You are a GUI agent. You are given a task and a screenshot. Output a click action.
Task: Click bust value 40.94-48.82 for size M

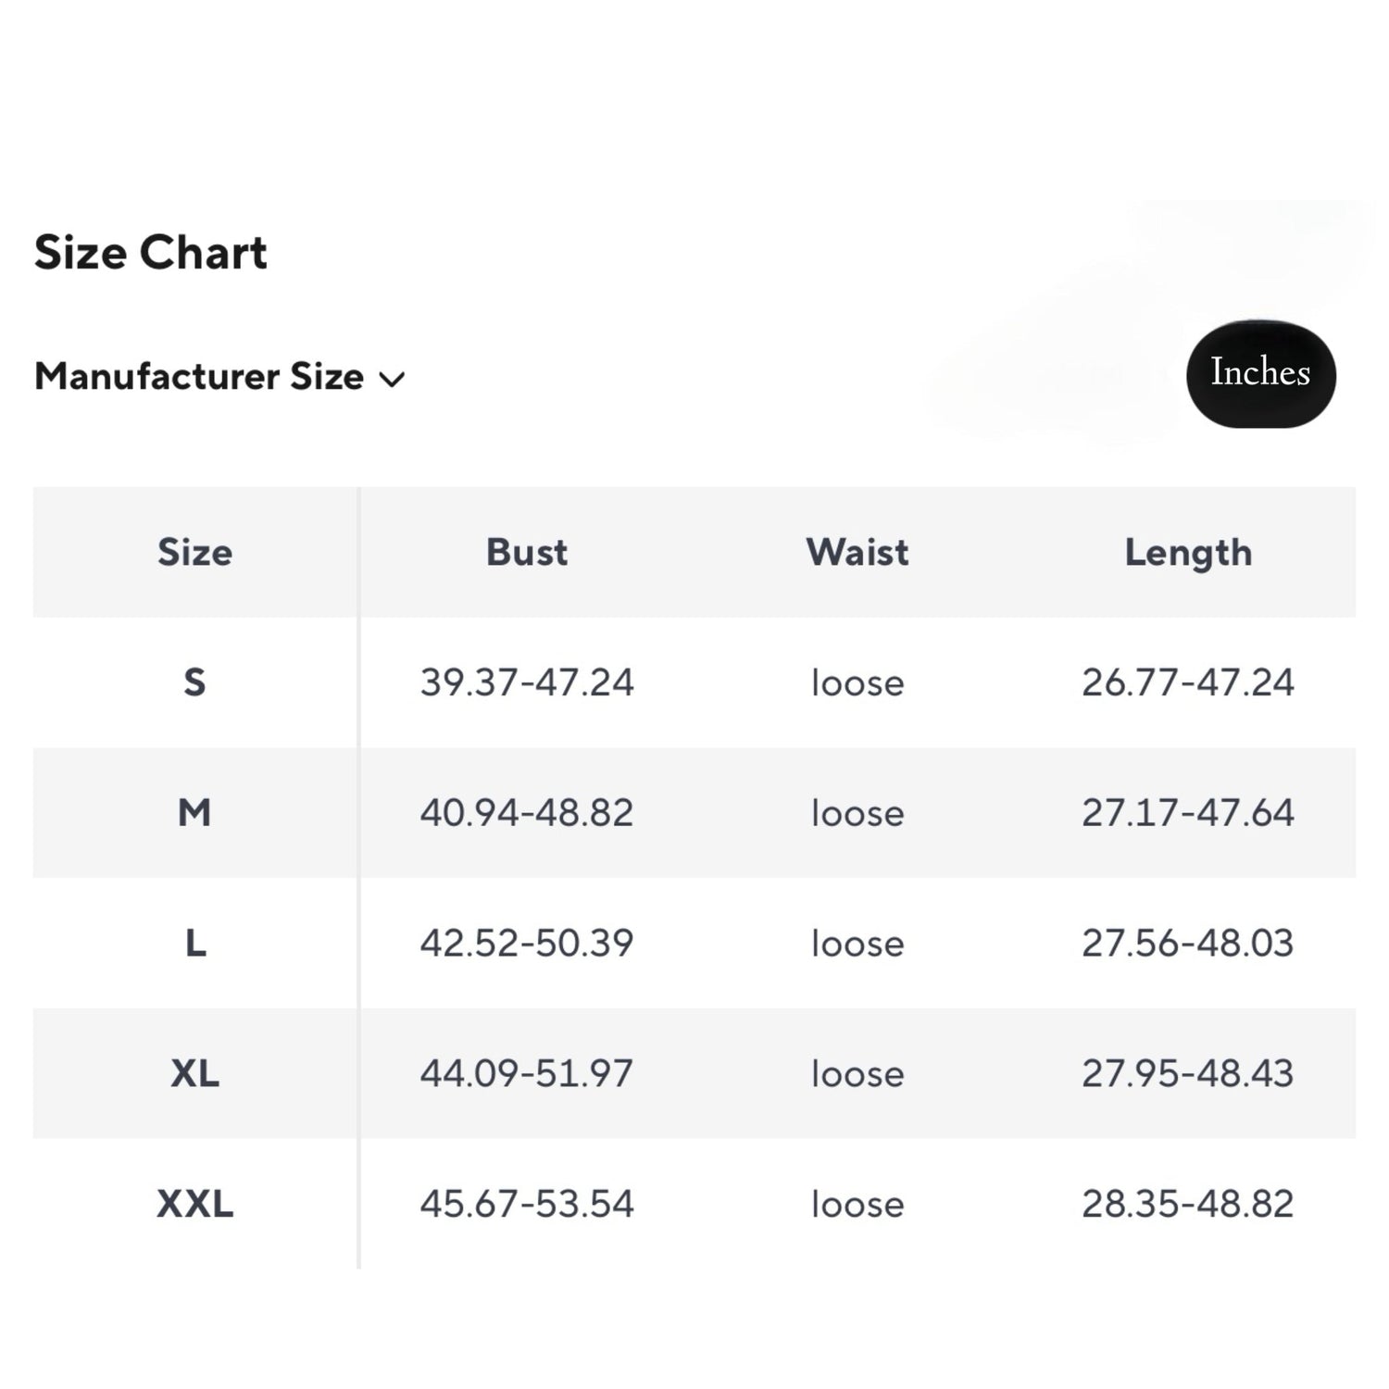527,813
